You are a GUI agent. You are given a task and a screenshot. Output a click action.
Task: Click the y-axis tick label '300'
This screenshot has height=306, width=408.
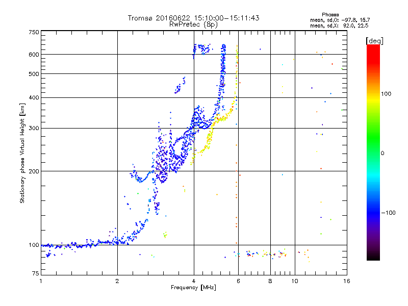coord(34,129)
